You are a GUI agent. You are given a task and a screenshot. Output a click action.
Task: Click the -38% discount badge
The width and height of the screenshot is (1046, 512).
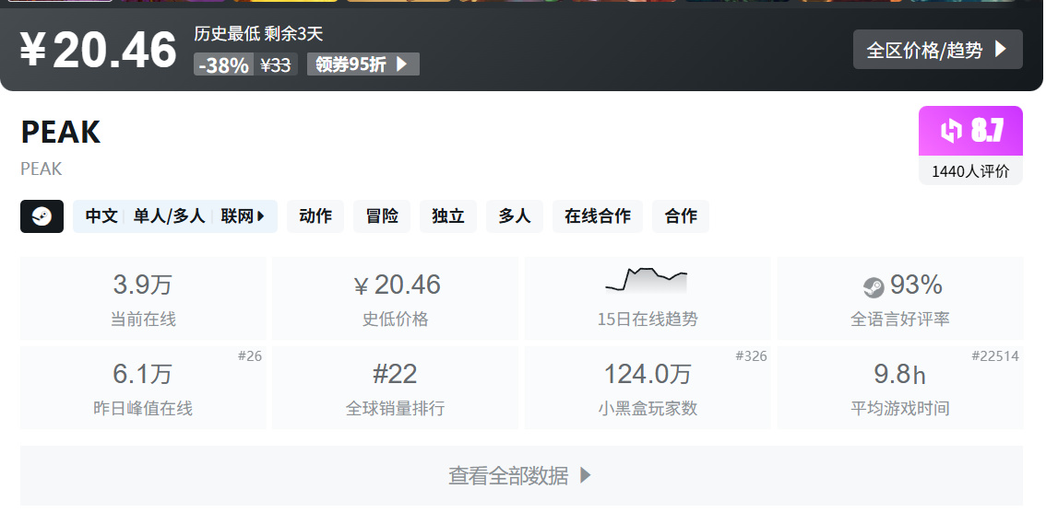tap(223, 64)
